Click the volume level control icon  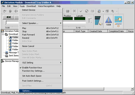(x=98, y=21)
